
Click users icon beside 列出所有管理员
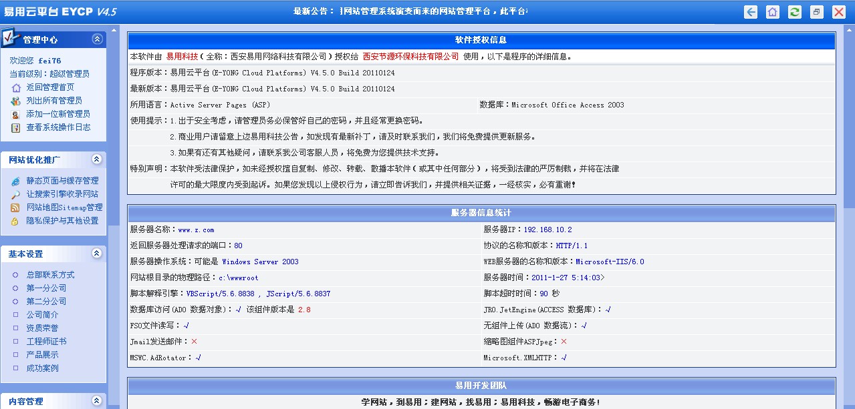[x=15, y=101]
